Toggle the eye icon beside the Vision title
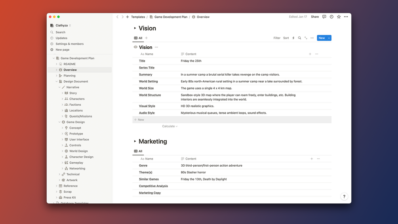 click(135, 47)
